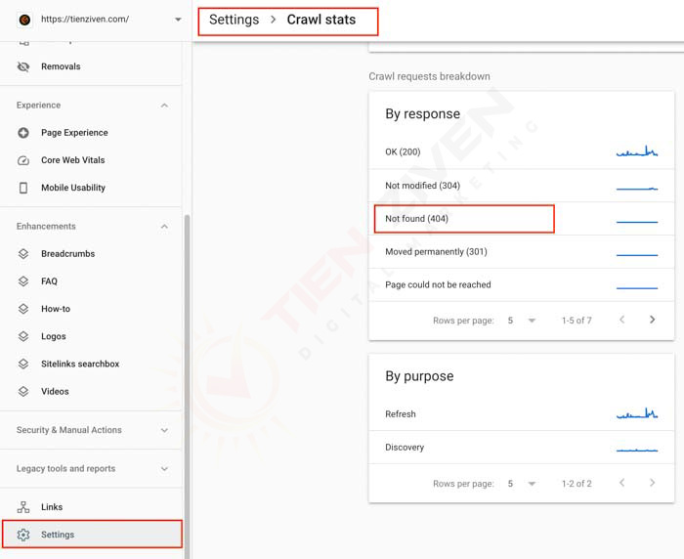Open the Refresh purpose row
The width and height of the screenshot is (684, 559).
pyautogui.click(x=521, y=414)
